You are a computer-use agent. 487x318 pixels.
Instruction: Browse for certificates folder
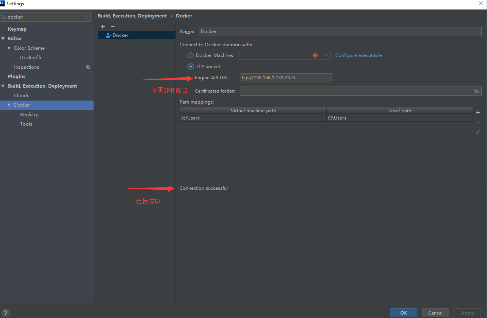477,91
